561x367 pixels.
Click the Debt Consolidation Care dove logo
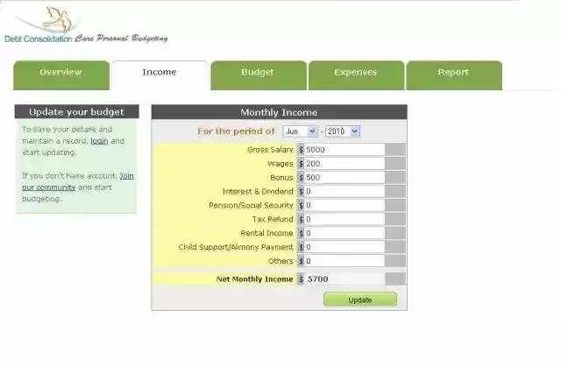86,25
